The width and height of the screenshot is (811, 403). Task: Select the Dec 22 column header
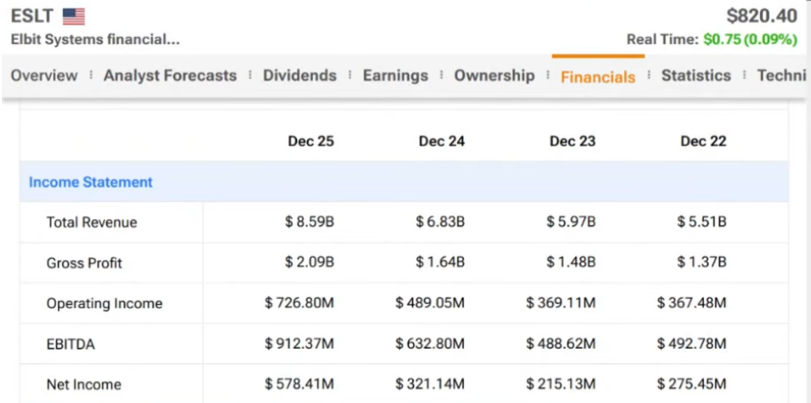pos(703,141)
